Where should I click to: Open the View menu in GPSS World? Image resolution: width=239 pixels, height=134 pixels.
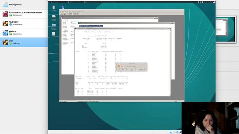[70, 12]
